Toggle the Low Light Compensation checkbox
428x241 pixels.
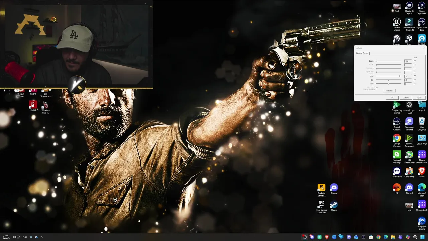[x=377, y=88]
